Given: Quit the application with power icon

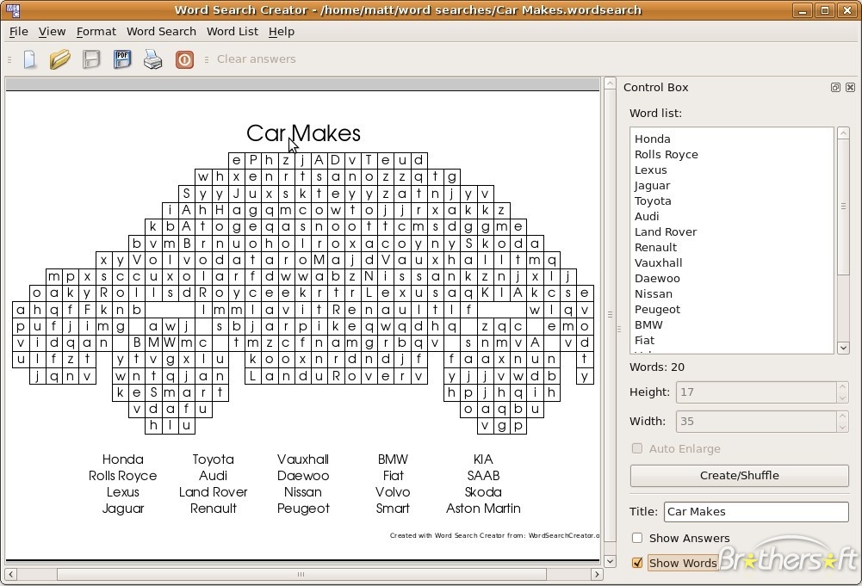Looking at the screenshot, I should [184, 59].
